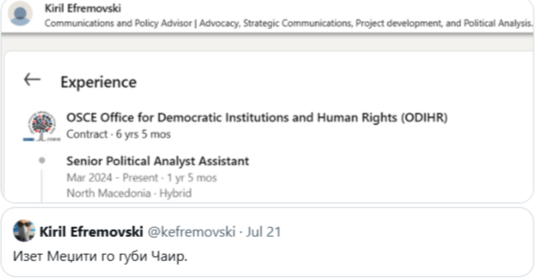Open the tweet author's profile picture
The image size is (537, 278).
point(24,231)
